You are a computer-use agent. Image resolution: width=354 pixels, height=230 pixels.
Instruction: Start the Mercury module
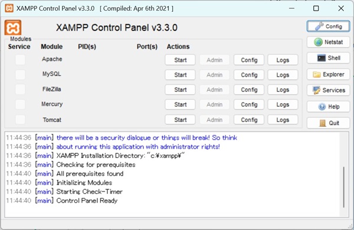pyautogui.click(x=180, y=105)
